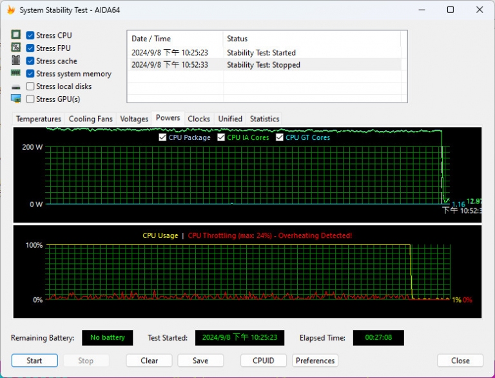Image resolution: width=495 pixels, height=378 pixels.
Task: Click the disabled Stop button
Action: tap(86, 361)
